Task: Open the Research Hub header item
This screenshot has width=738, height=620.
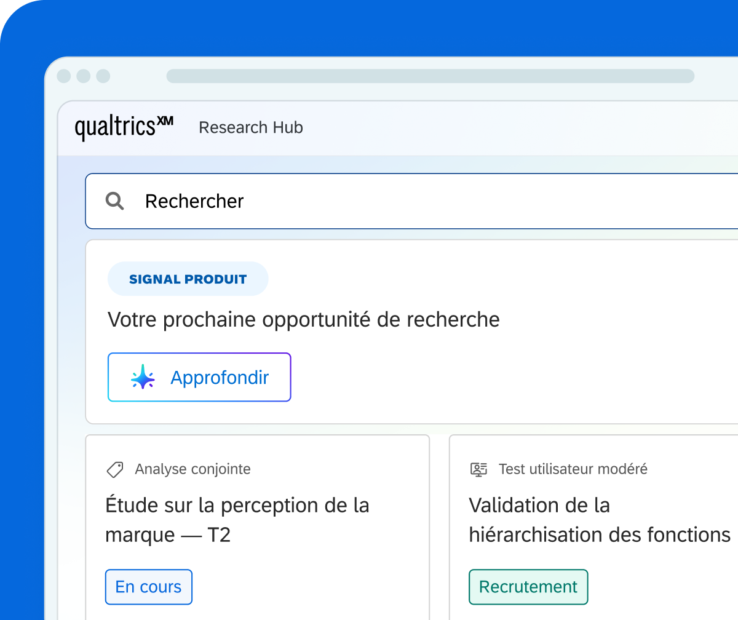Action: pyautogui.click(x=251, y=127)
